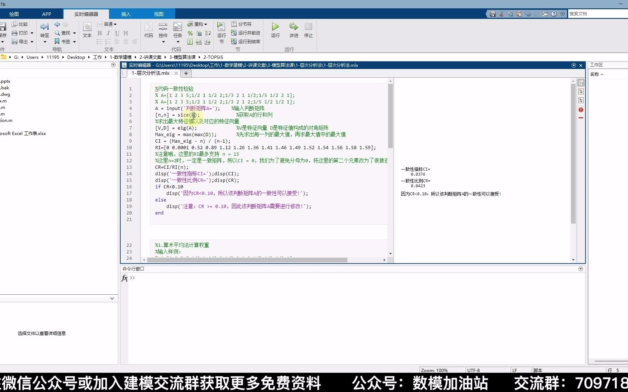The image size is (628, 392).
Task: Click the Desktop folder in address bar
Action: click(76, 57)
